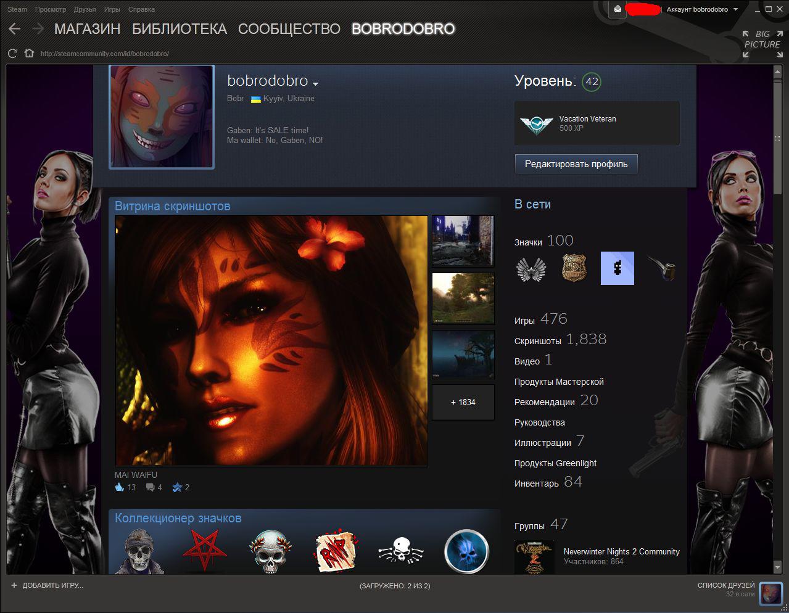The height and width of the screenshot is (613, 789).
Task: Switch to BOBRODOBRO tab
Action: [x=403, y=29]
